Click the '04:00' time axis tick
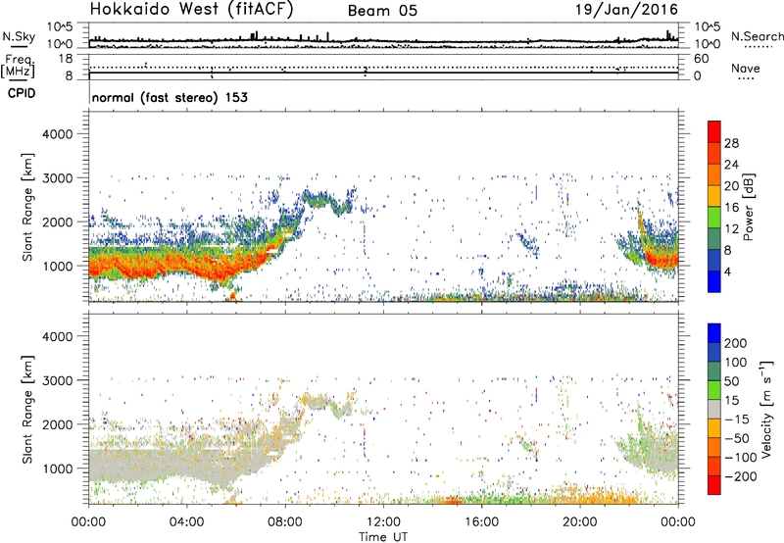The image size is (784, 543). coord(186,522)
